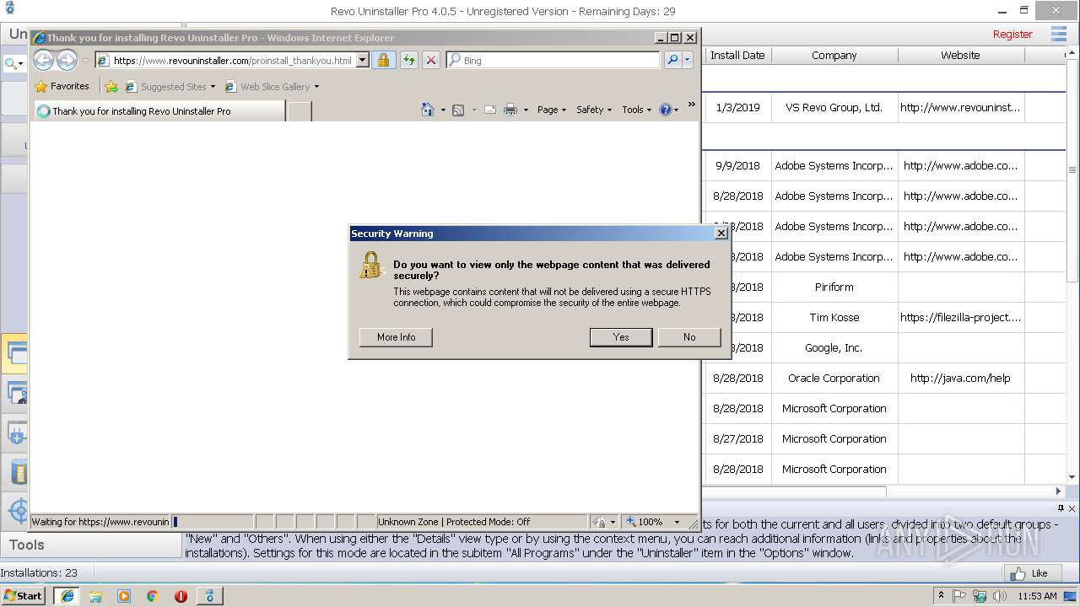Close the description panel
The width and height of the screenshot is (1080, 607).
click(1072, 508)
